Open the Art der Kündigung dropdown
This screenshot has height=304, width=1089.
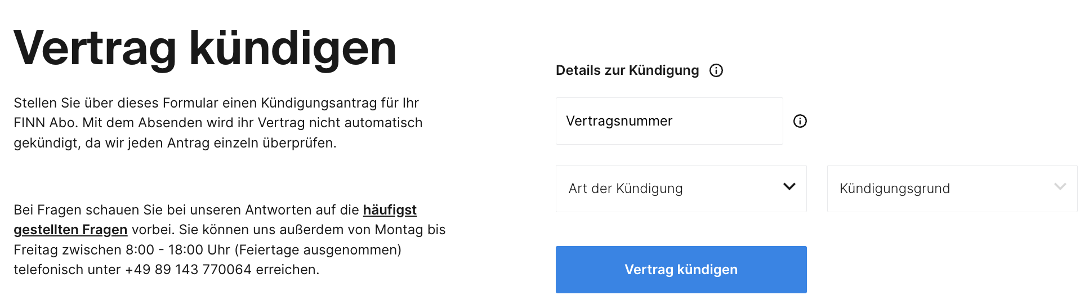point(681,189)
